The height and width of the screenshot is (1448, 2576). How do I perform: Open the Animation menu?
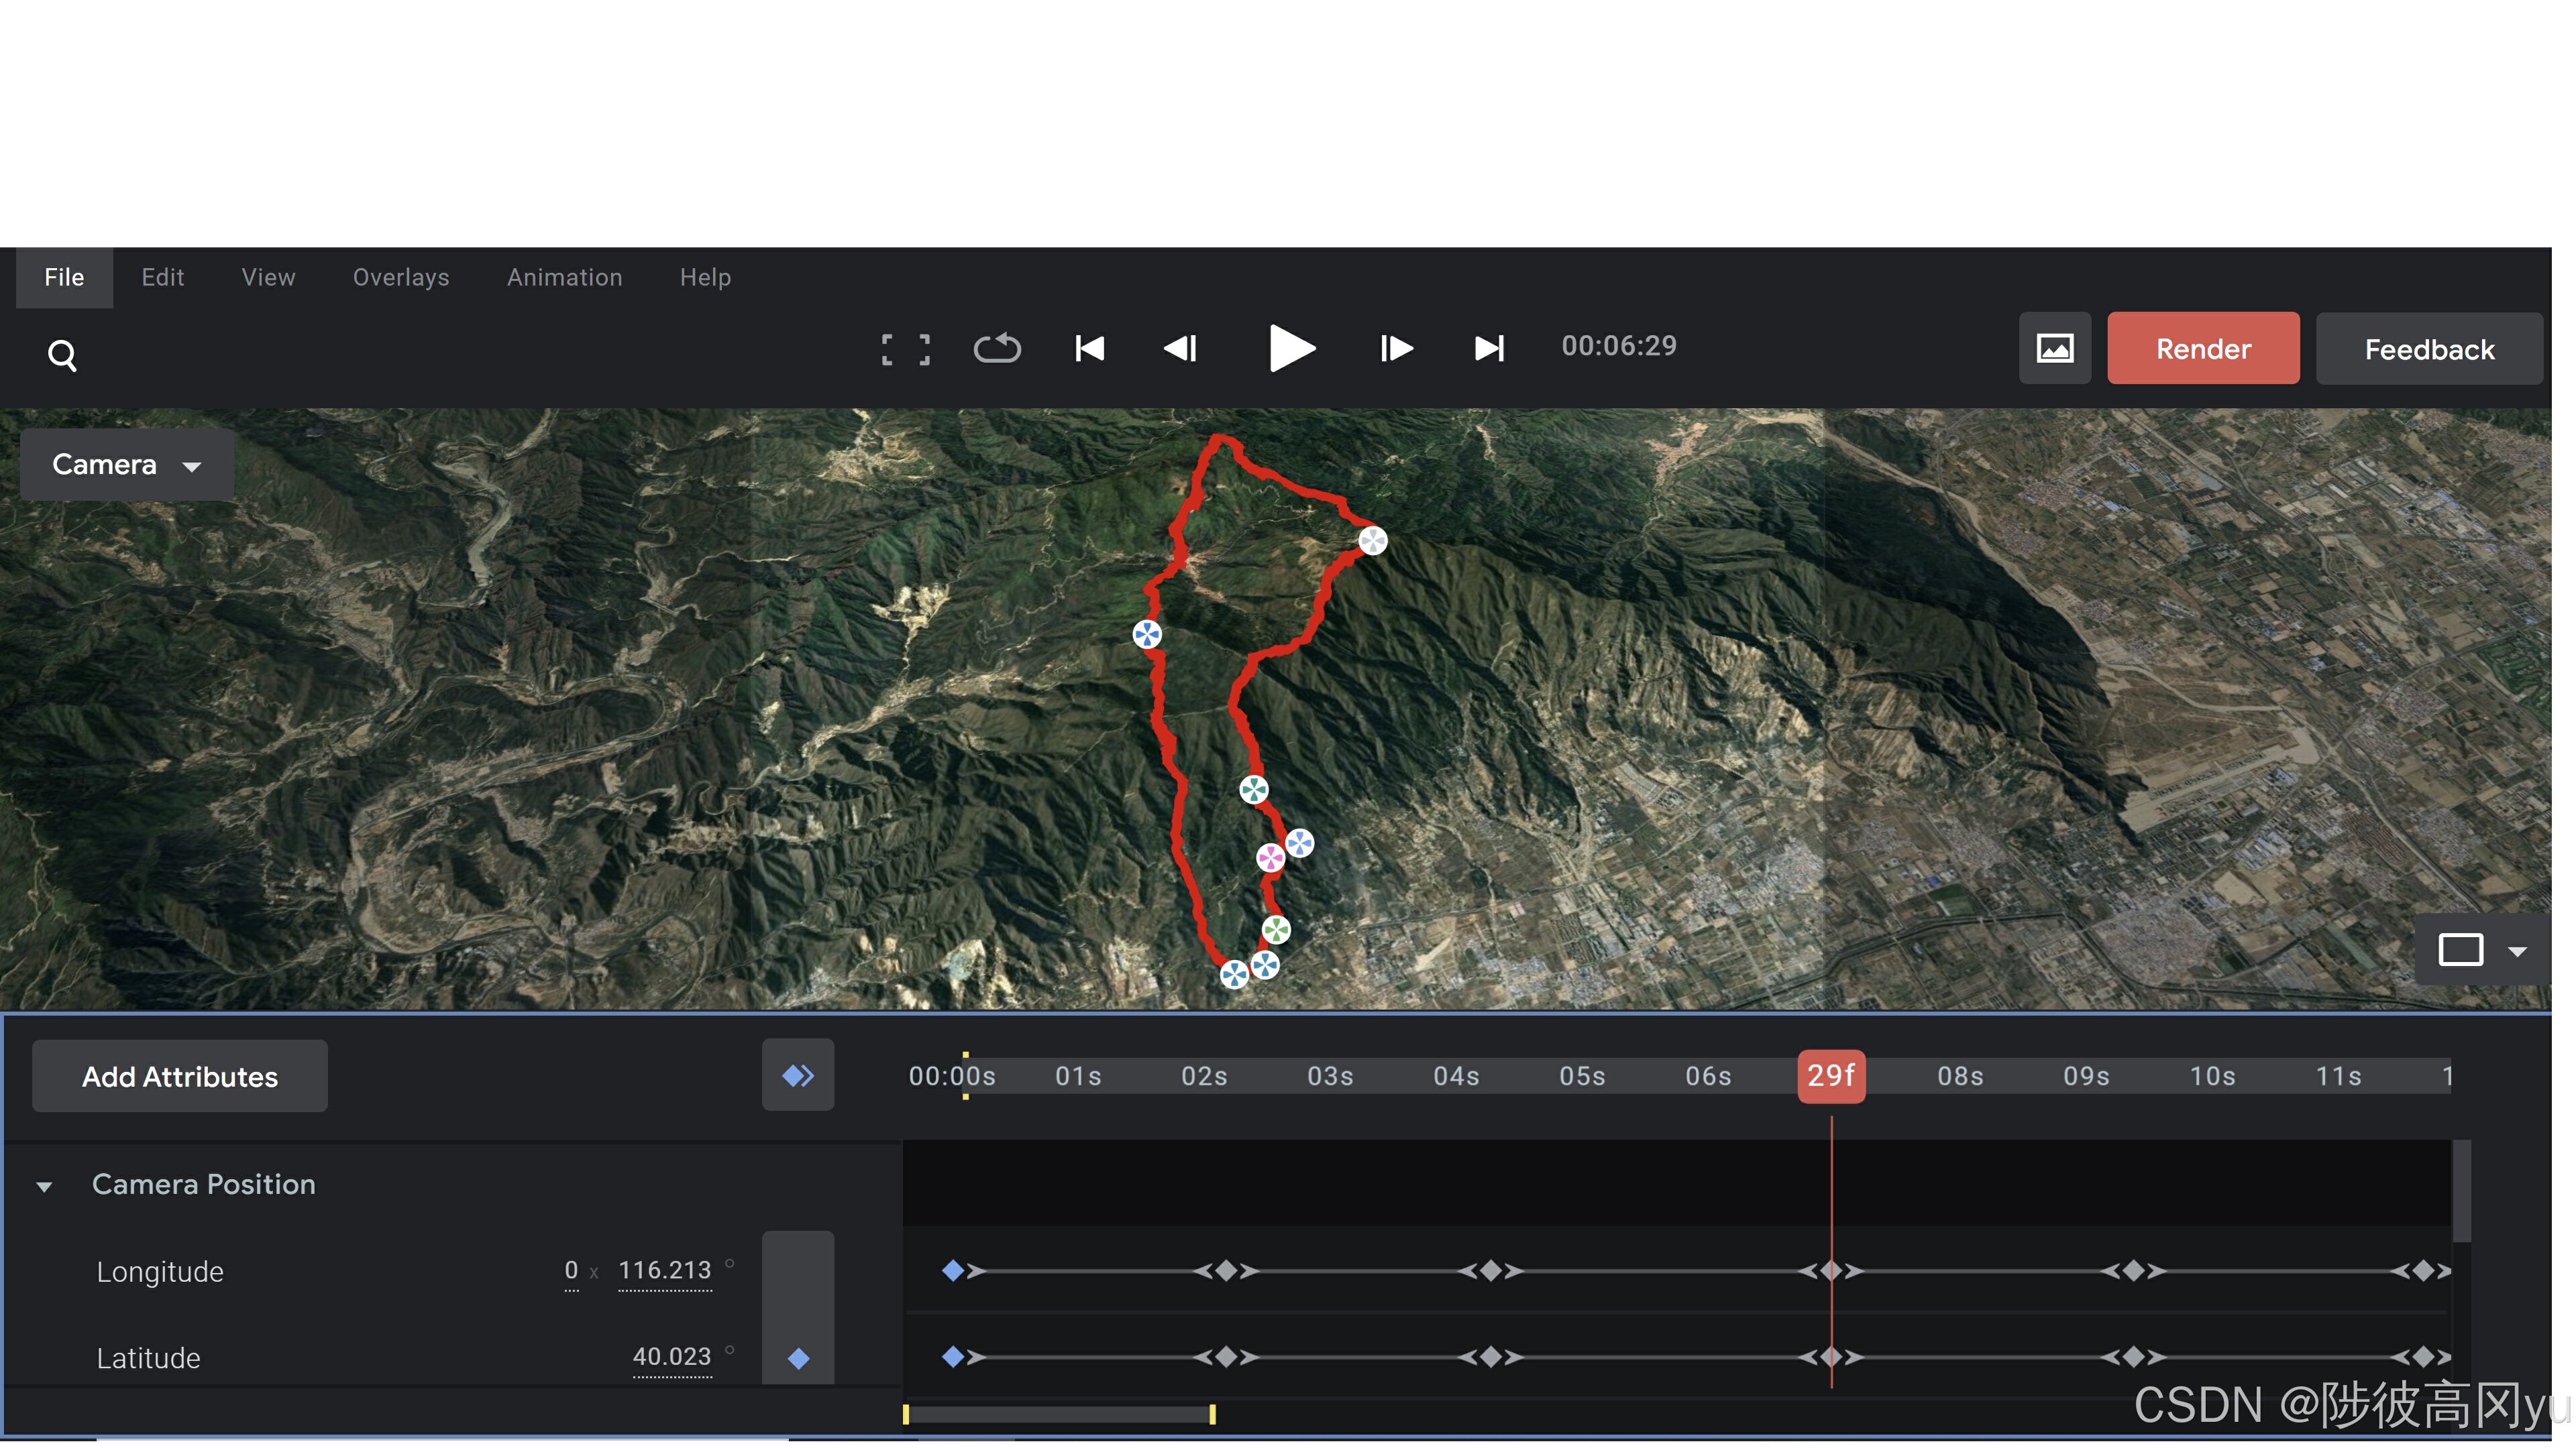click(x=564, y=277)
